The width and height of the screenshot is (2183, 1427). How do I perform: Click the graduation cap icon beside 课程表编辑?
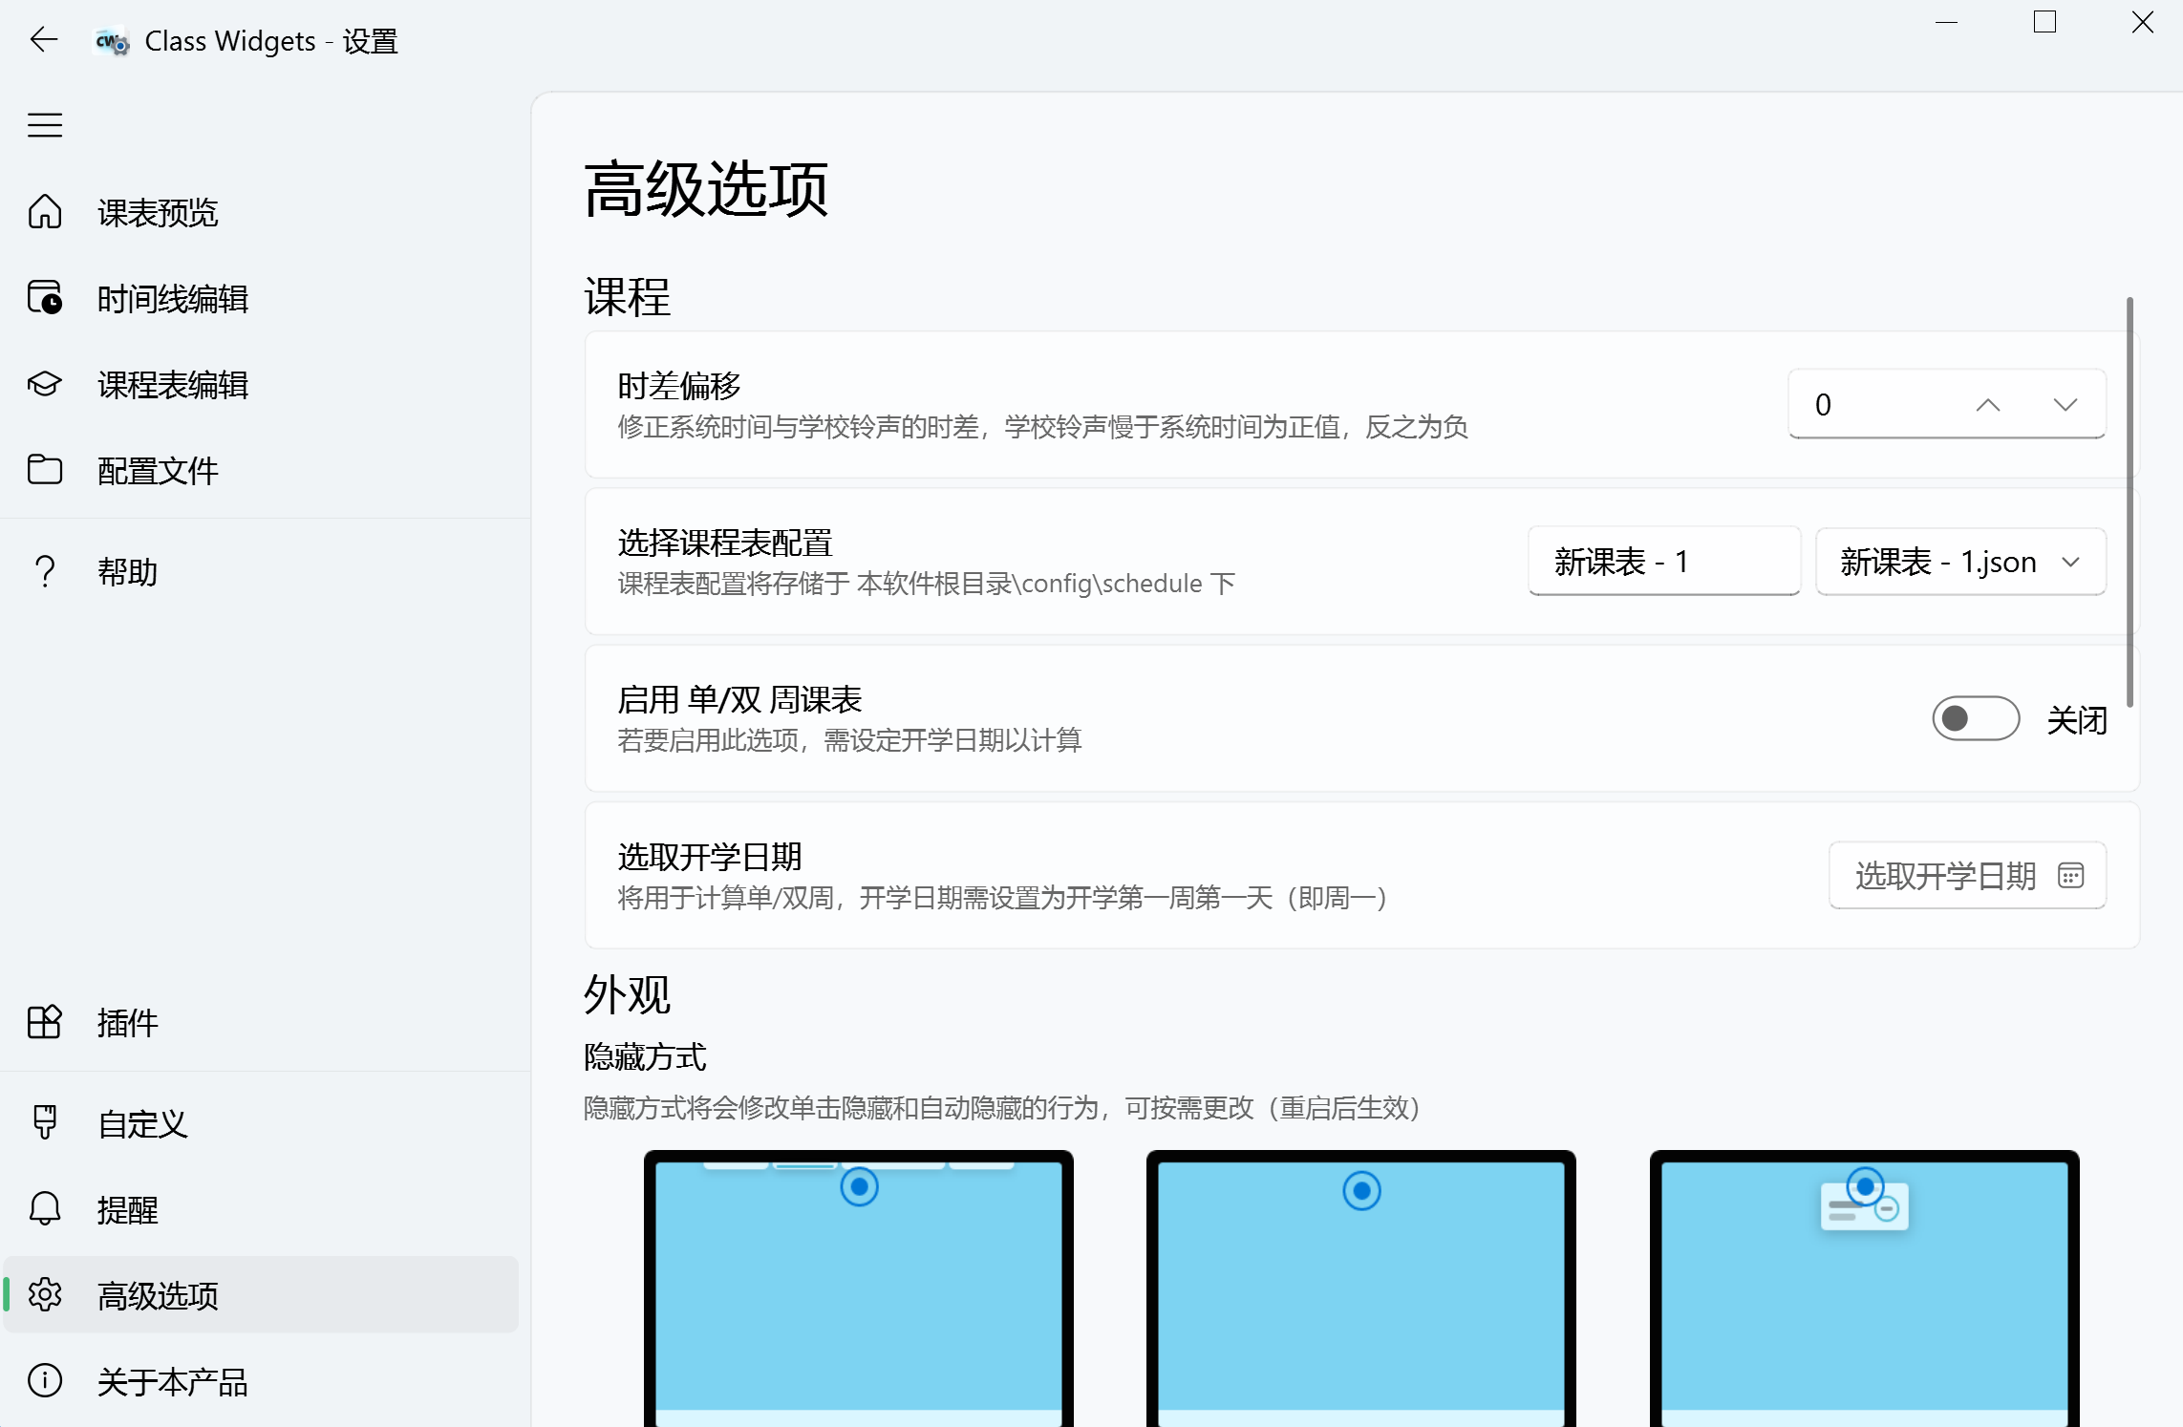click(45, 384)
